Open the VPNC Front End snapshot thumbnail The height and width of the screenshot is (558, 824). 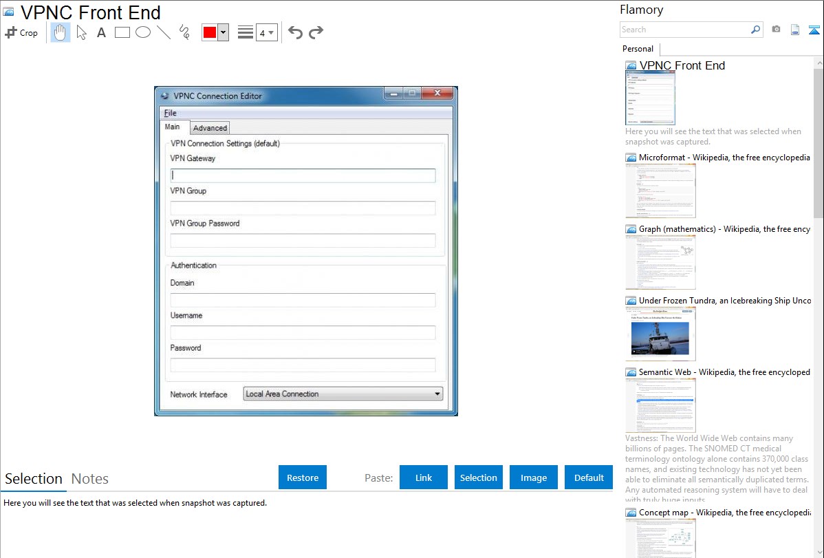coord(650,98)
